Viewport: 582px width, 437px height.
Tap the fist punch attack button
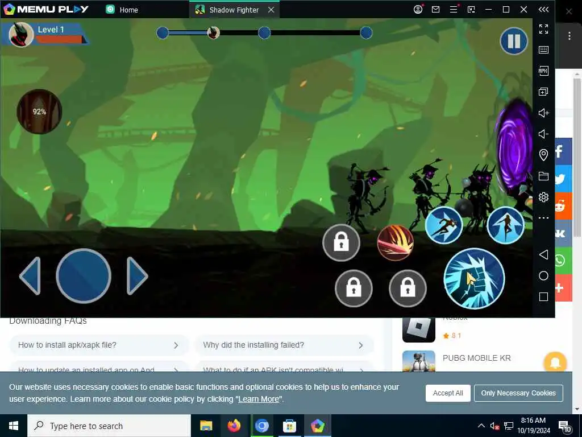pyautogui.click(x=474, y=279)
